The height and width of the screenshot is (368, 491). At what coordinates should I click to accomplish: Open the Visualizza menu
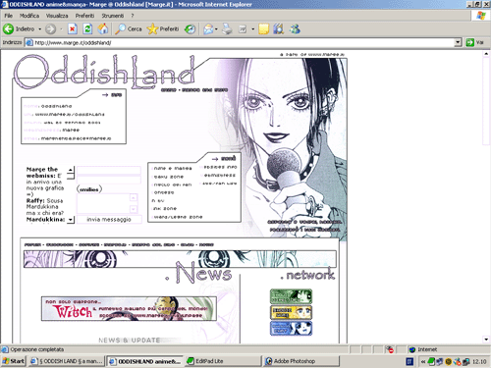(57, 16)
